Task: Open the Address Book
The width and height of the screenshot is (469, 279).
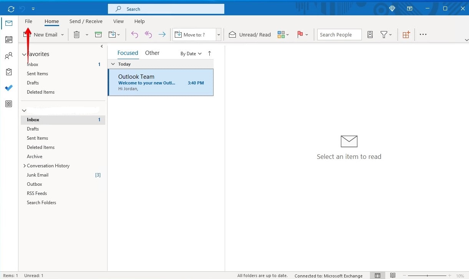Action: (x=370, y=35)
